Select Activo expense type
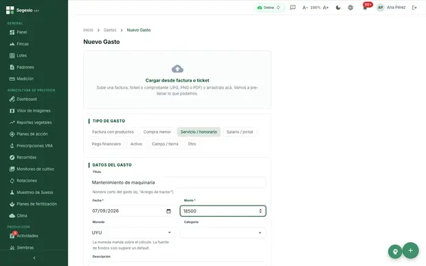 (x=136, y=144)
